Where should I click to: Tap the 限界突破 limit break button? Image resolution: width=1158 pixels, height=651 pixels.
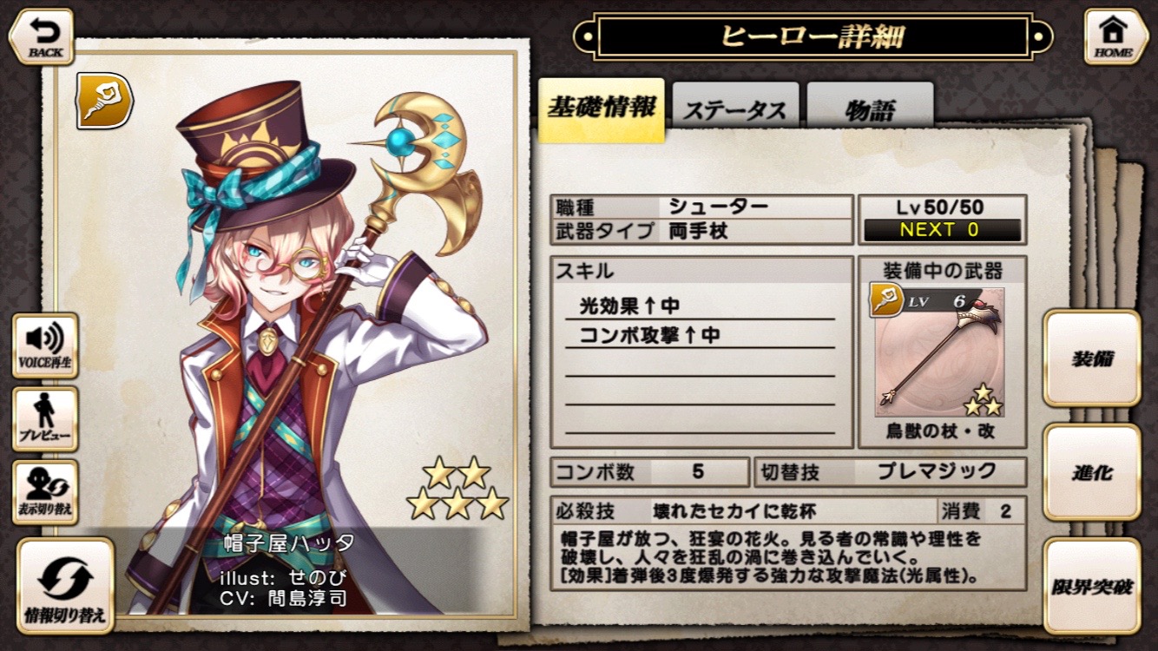click(1092, 586)
